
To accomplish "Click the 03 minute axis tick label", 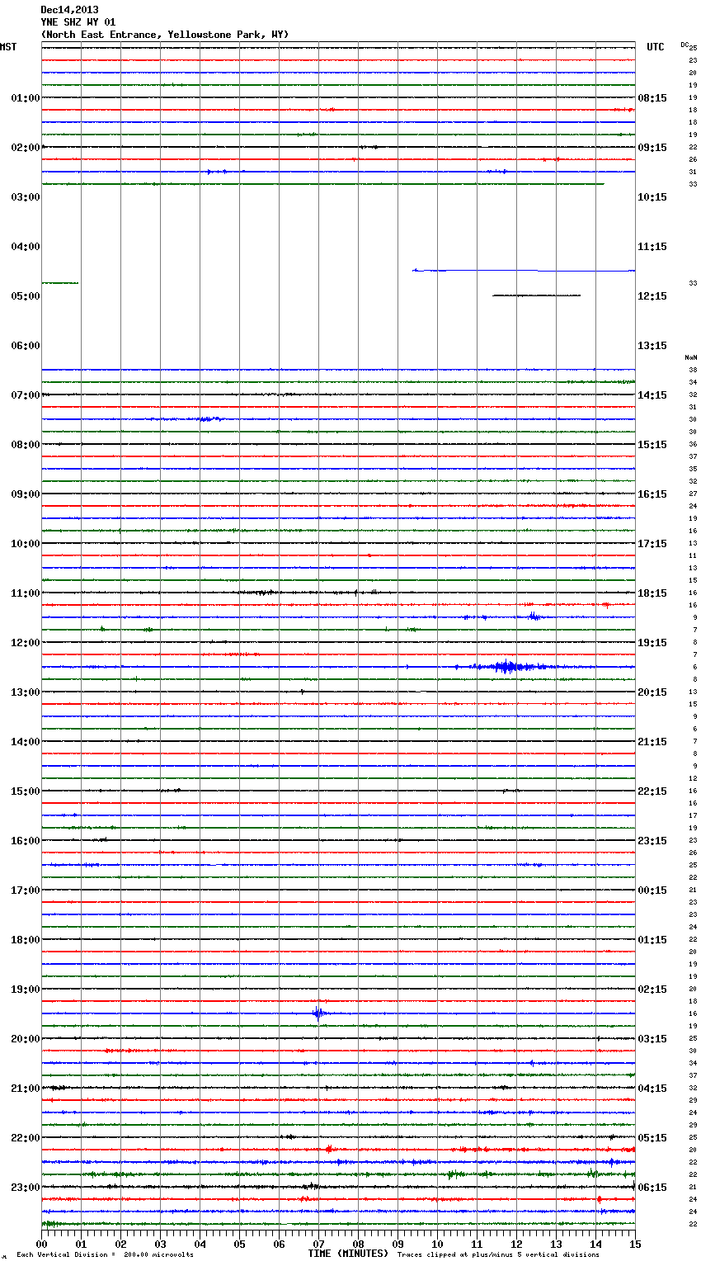I will (x=161, y=1244).
